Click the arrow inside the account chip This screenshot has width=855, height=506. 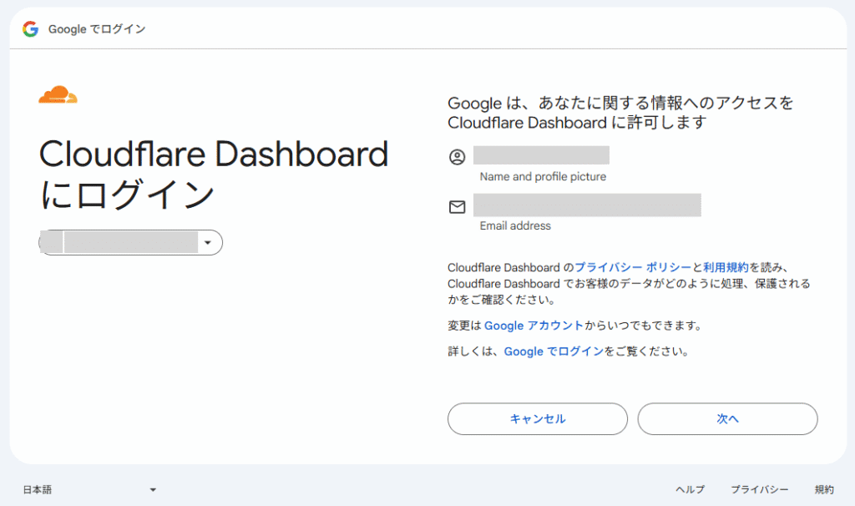pos(208,243)
